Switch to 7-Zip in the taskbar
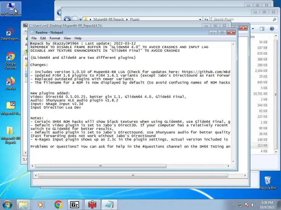The width and height of the screenshot is (281, 210). (x=75, y=205)
